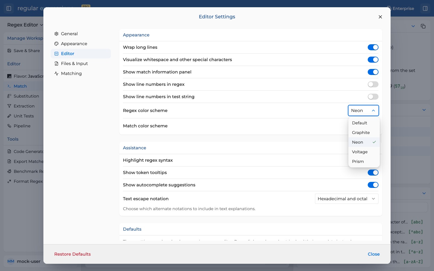Click the Save & Share disk icon
434x271 pixels.
(x=9, y=51)
